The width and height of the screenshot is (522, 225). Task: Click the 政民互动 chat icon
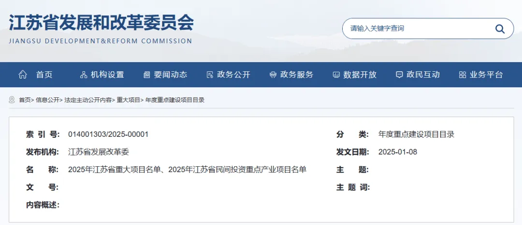[x=399, y=75]
